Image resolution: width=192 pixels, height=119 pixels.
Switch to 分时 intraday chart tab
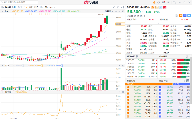point(14,7)
